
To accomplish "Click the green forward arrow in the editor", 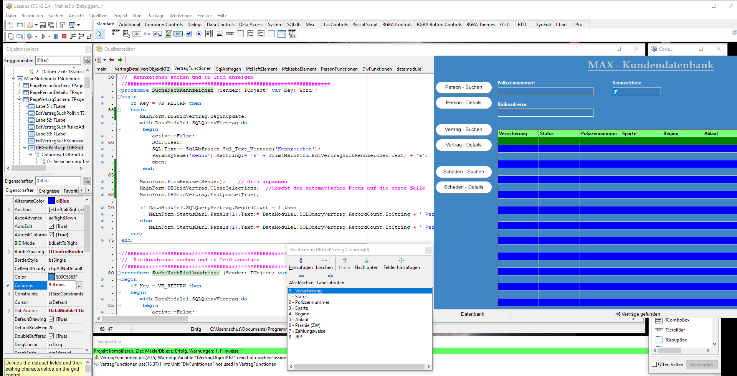I will tap(120, 60).
